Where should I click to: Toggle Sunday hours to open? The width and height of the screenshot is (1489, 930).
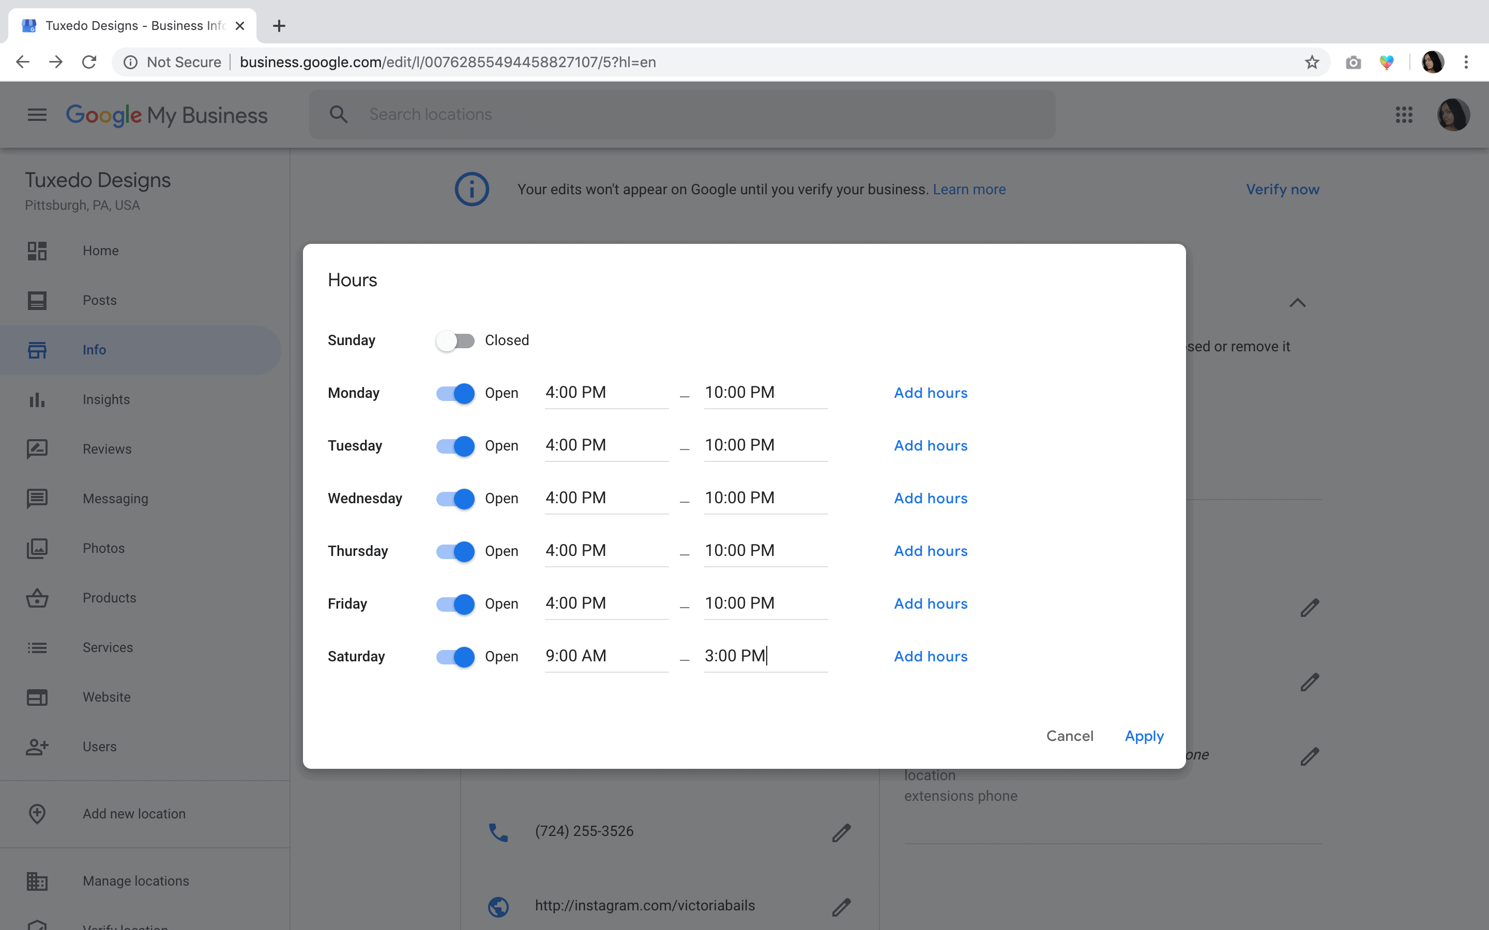click(x=455, y=341)
